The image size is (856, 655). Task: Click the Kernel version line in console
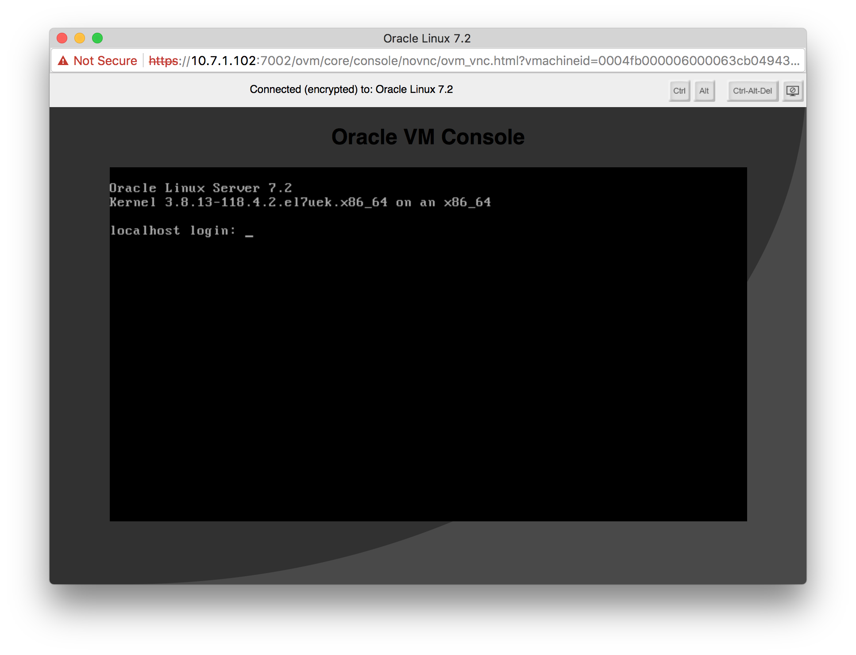pyautogui.click(x=300, y=202)
